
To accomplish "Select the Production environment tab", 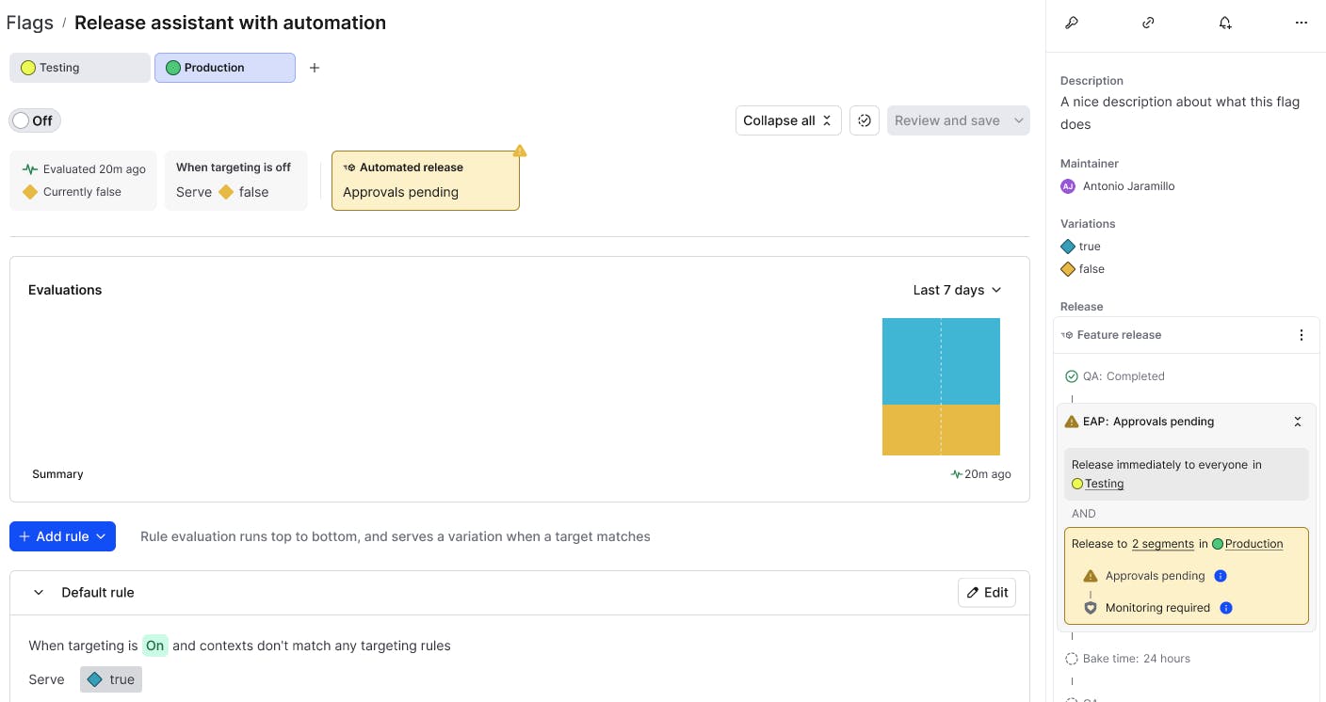I will (224, 68).
